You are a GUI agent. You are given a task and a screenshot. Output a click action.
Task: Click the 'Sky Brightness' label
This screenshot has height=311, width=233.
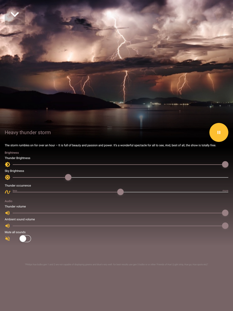pos(14,171)
